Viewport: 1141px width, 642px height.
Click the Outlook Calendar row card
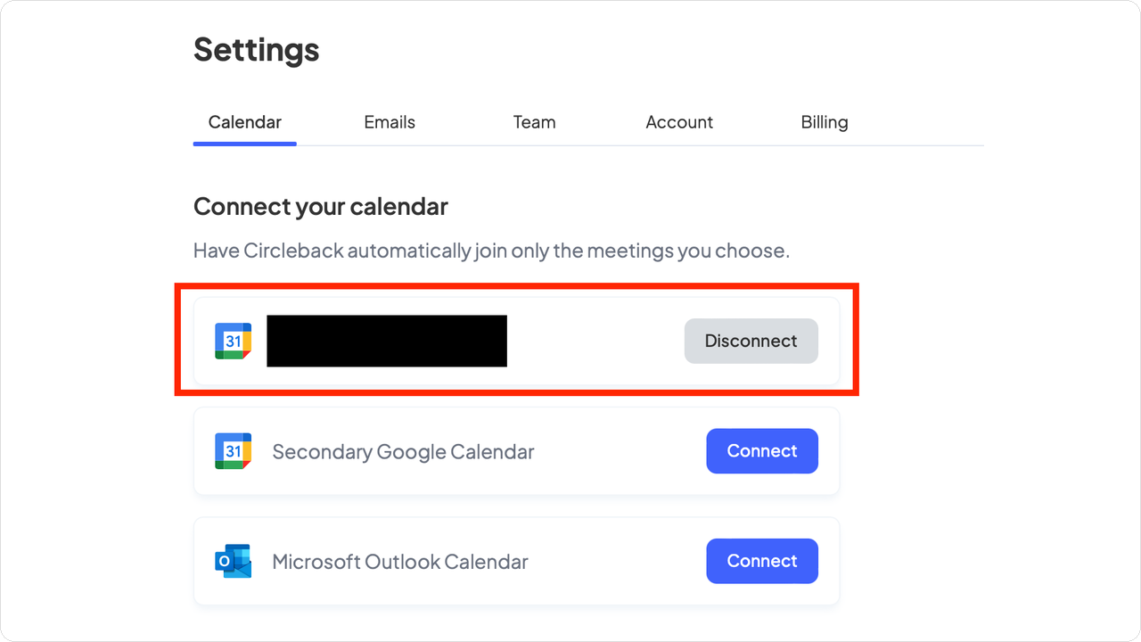tap(516, 561)
